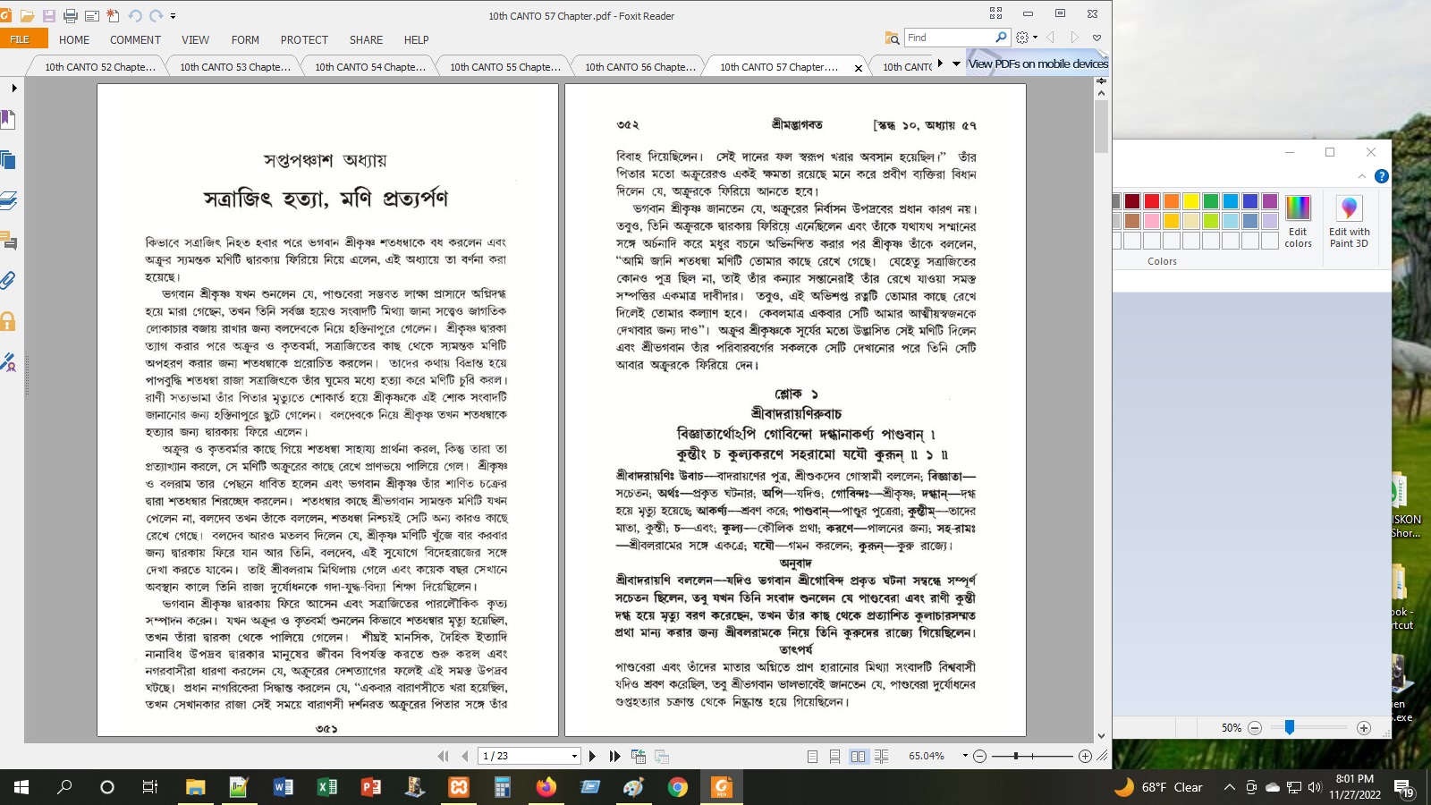Open the FILE menu
1431x805 pixels.
20,39
